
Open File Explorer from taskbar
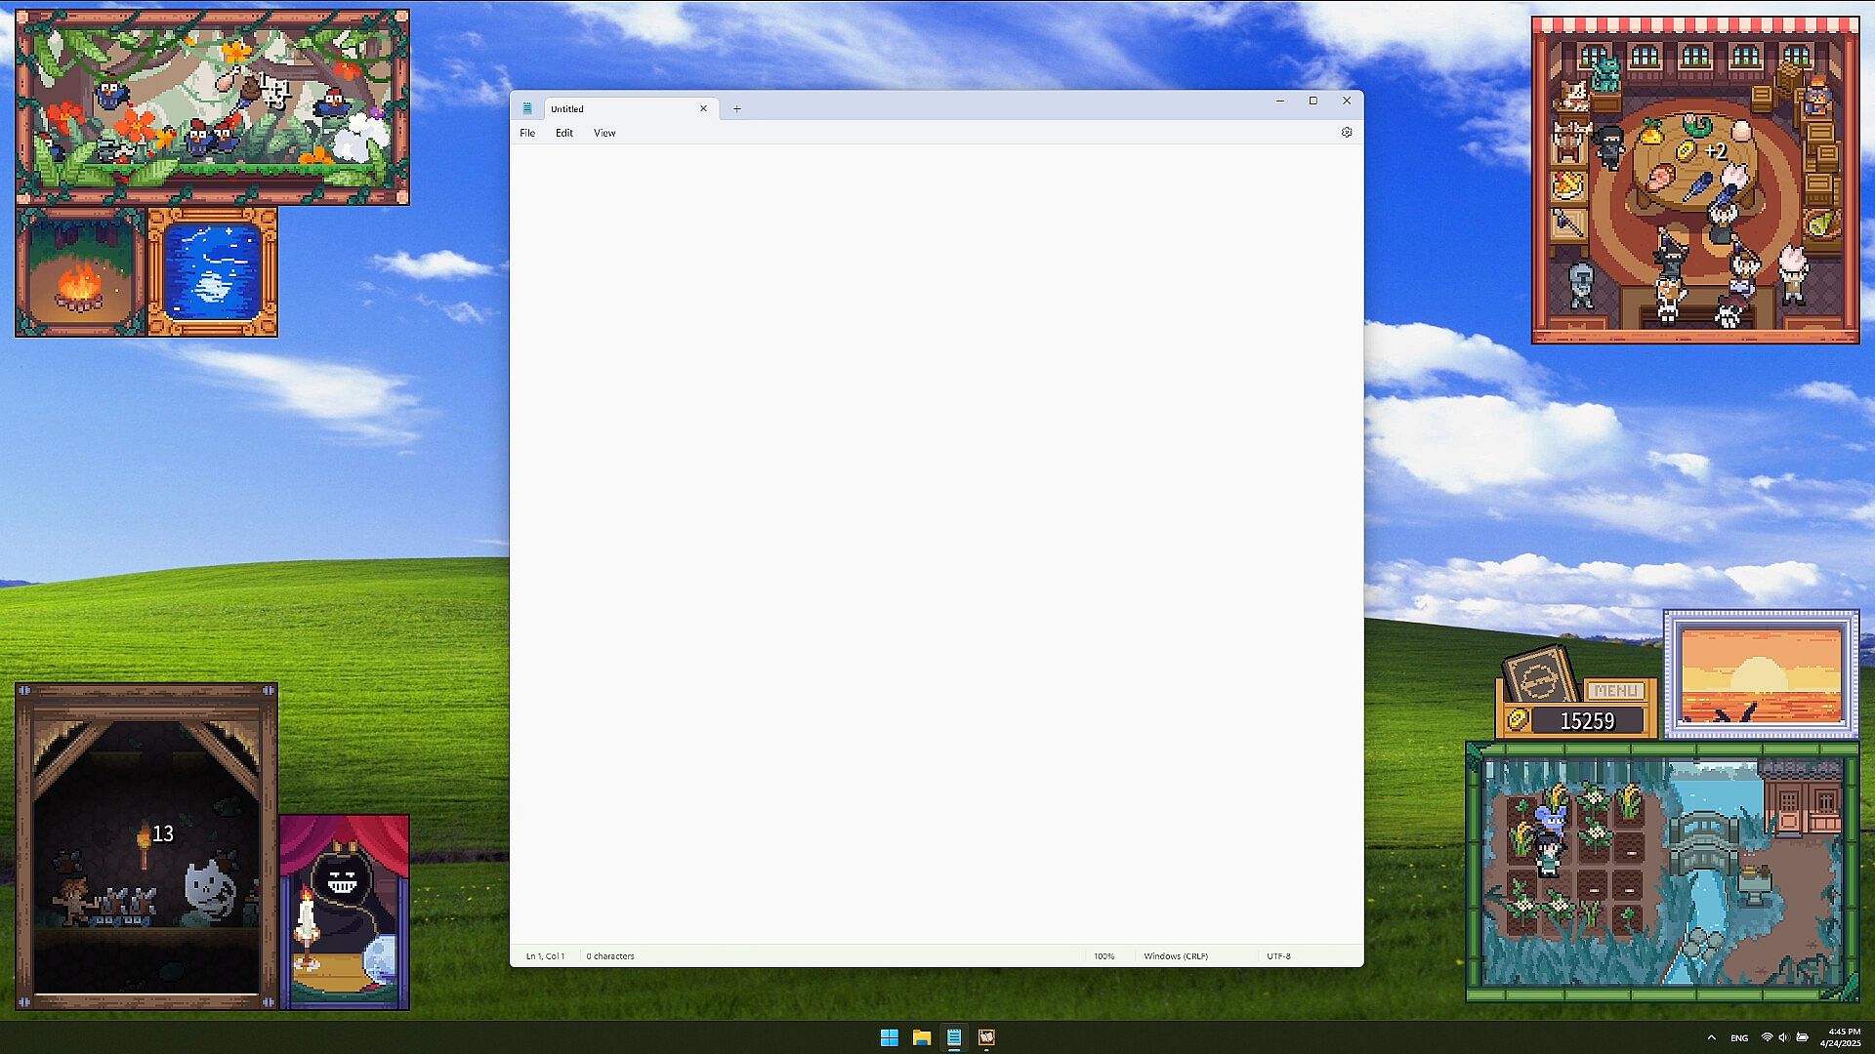(x=921, y=1037)
